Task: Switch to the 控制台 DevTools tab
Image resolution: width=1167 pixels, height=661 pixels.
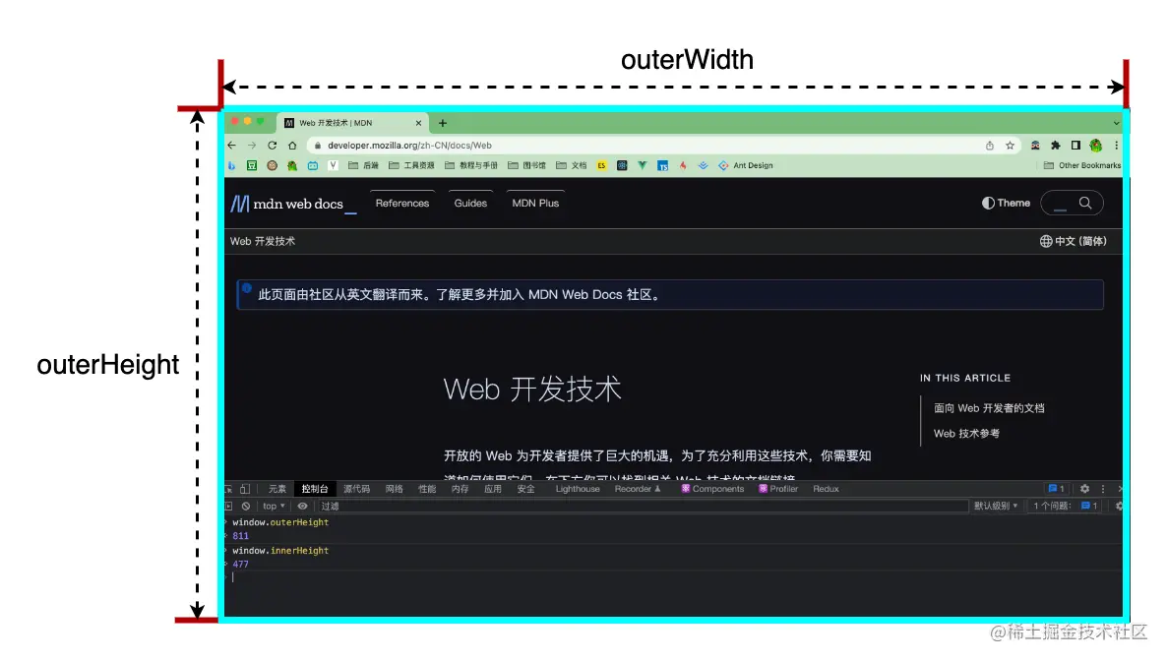Action: tap(314, 489)
